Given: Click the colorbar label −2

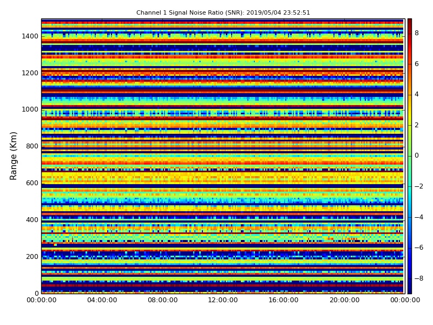Looking at the screenshot, I should click(x=419, y=186).
